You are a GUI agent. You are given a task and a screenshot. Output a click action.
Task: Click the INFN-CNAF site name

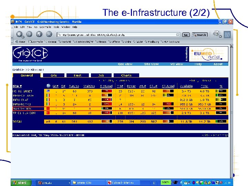20,100
